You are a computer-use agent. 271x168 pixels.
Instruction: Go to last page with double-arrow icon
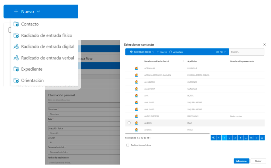pos(262,138)
